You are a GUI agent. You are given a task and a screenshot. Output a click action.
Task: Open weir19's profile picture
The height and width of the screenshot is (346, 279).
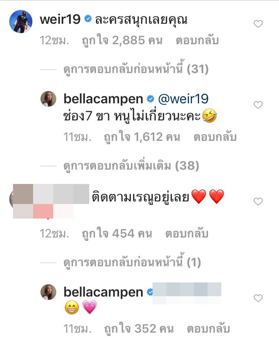(x=21, y=22)
